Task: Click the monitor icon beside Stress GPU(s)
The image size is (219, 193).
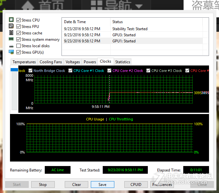Action: [11, 52]
